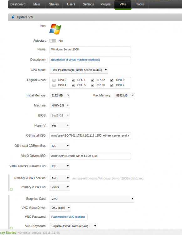Check the CPU 4 checkbox
The height and width of the screenshot is (235, 182).
pyautogui.click(x=54, y=85)
